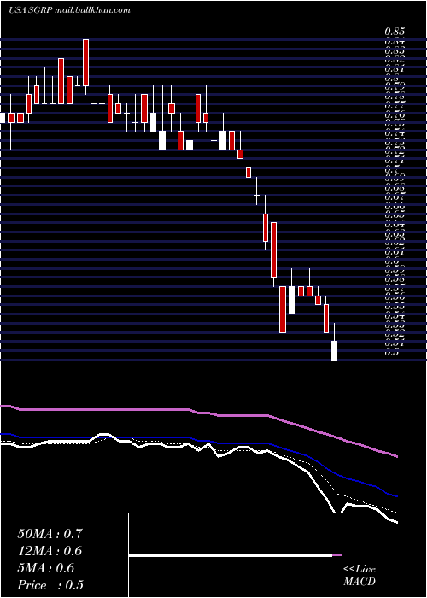Click the '<<Live MACD' label
Viewport: 427px width, 598px height.
tap(360, 576)
